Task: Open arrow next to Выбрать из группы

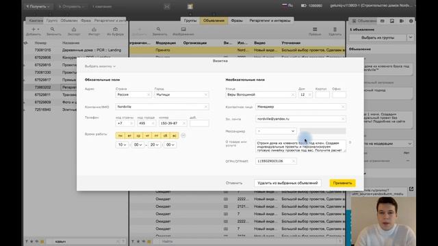Action: tap(410, 38)
